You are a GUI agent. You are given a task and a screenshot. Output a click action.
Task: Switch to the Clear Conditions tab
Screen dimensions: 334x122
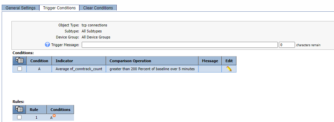tap(98, 8)
